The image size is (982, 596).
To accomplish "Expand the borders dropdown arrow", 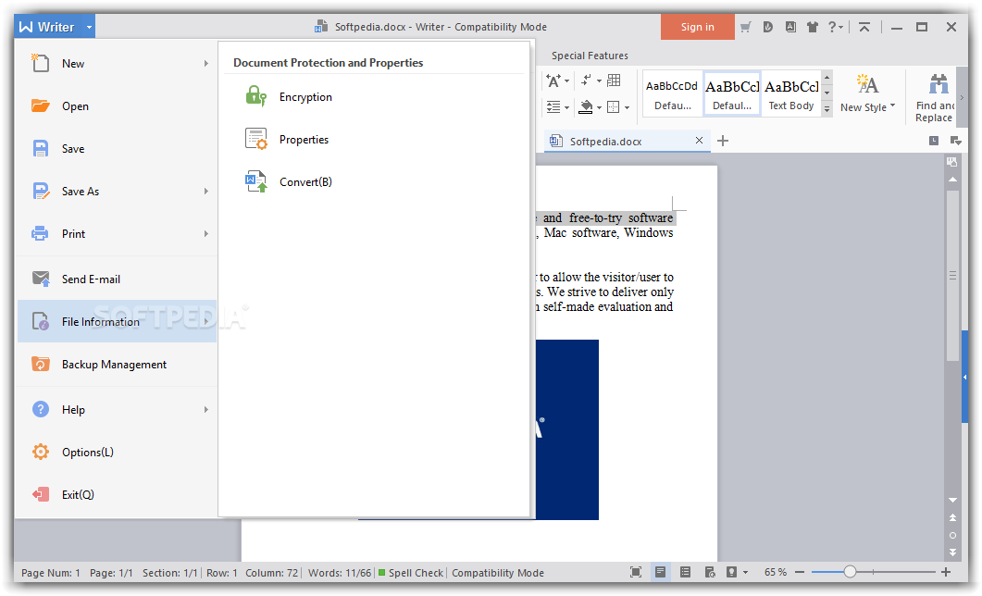I will 627,107.
